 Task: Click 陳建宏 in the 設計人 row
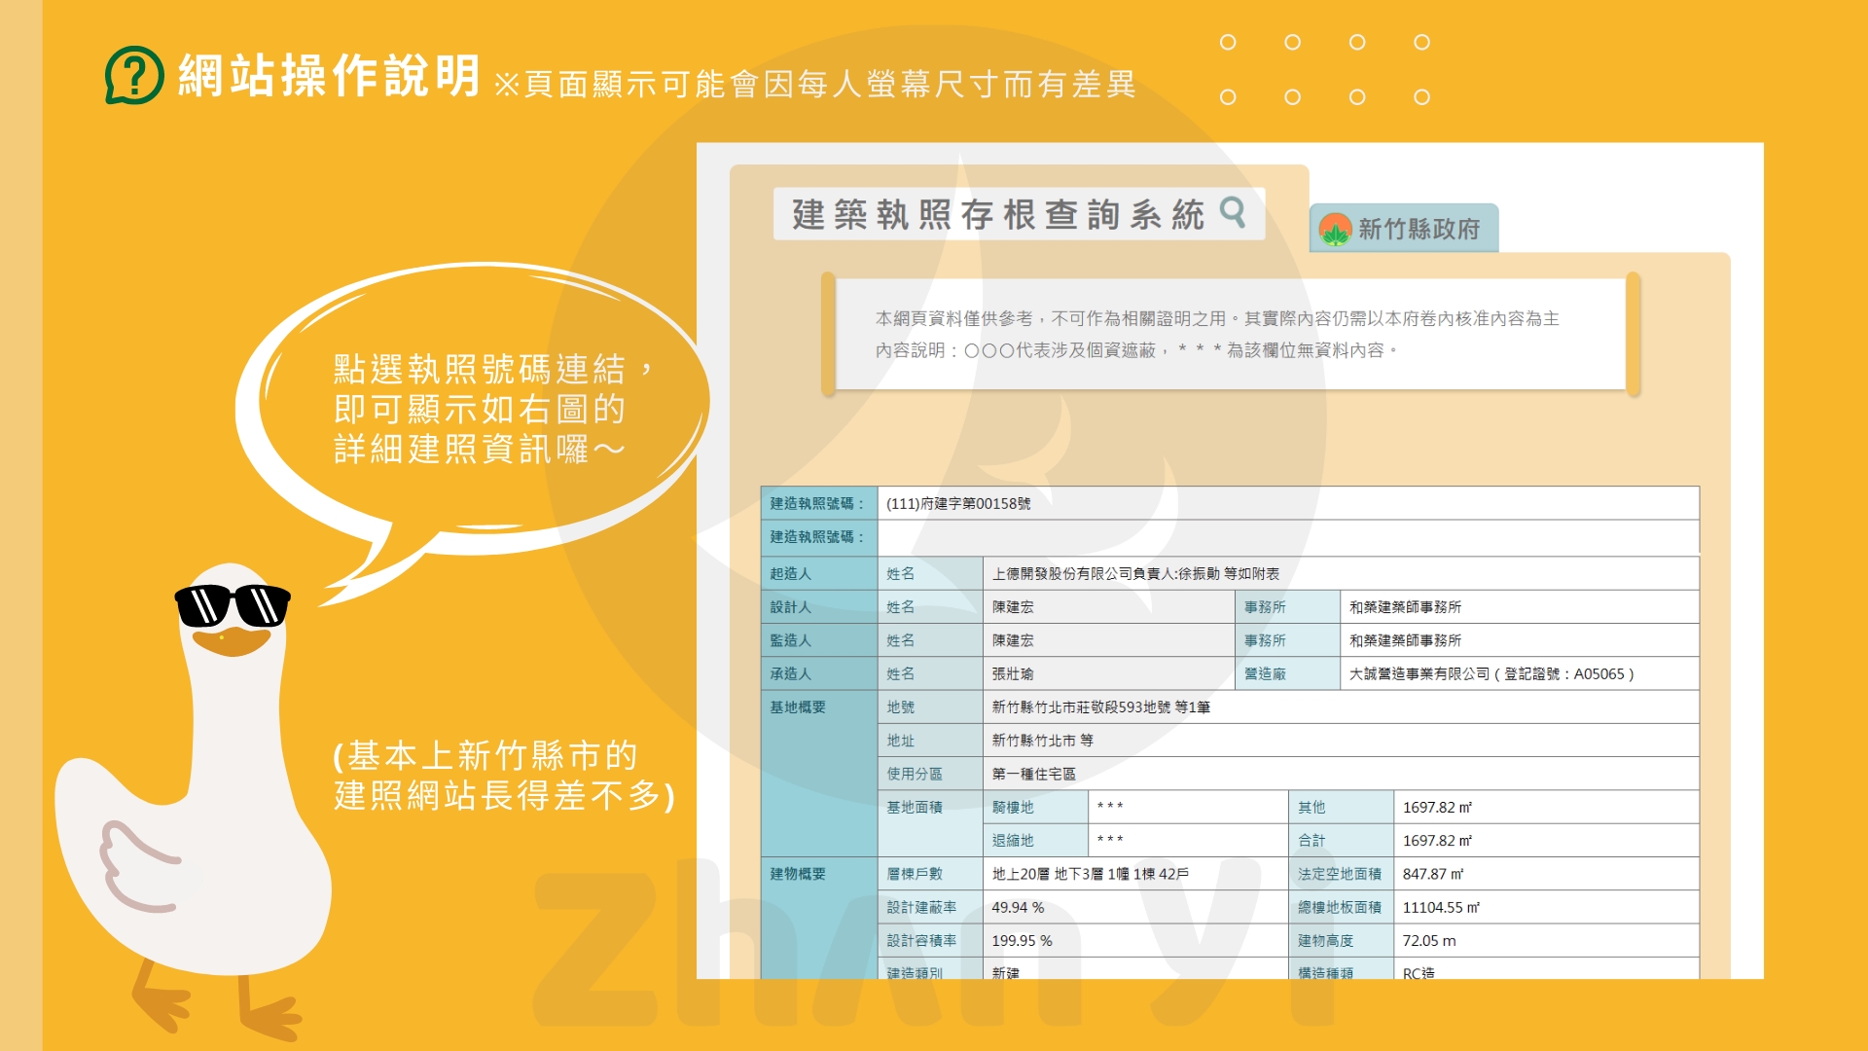click(1013, 606)
